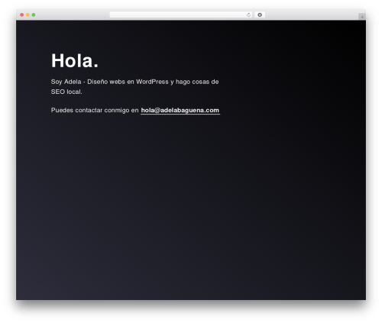Click the yellow minimize window button
382x323 pixels.
coord(28,15)
